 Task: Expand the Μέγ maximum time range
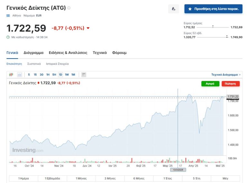(x=225, y=178)
